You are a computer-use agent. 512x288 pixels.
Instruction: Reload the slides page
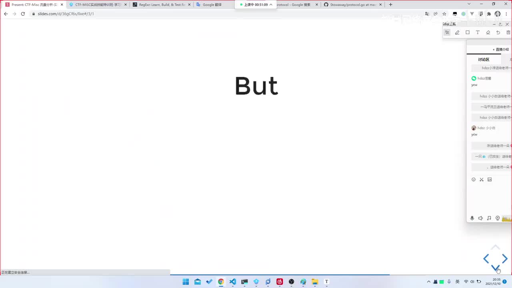(23, 14)
